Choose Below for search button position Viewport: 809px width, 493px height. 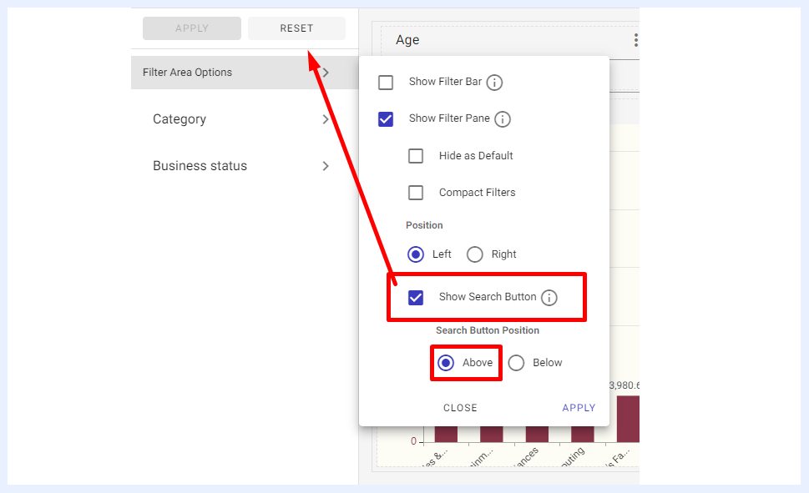pos(516,363)
